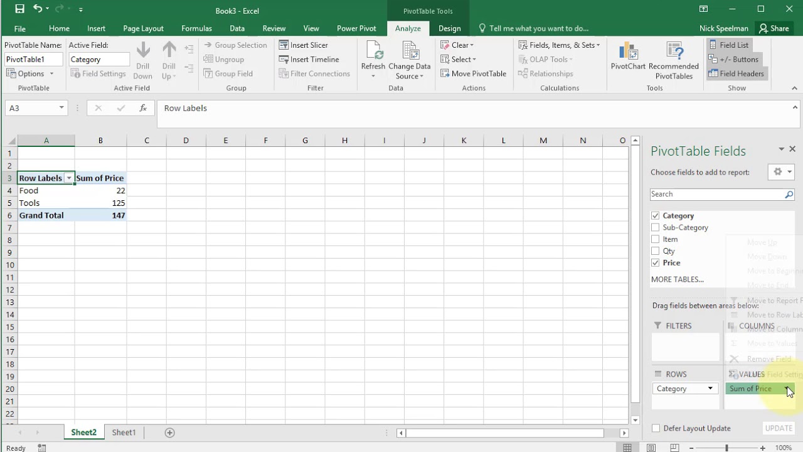Image resolution: width=803 pixels, height=452 pixels.
Task: Expand Fields, Items, & Sets menu
Action: (559, 45)
